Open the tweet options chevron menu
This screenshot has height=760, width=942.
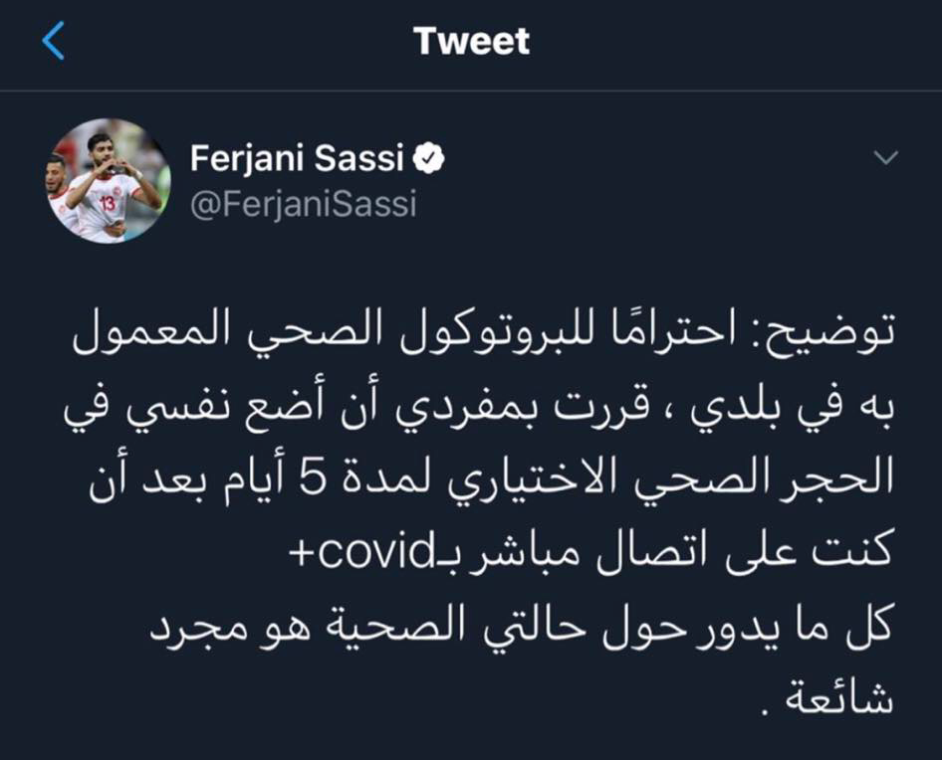click(x=885, y=158)
